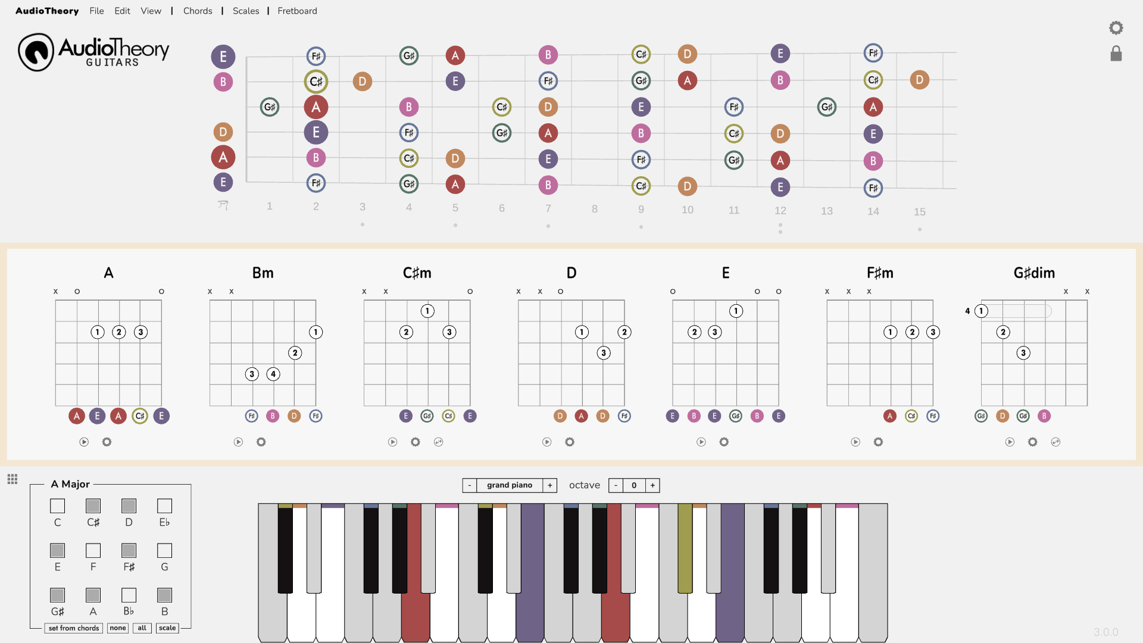Click the play icon under A chord
Viewport: 1143px width, 643px height.
[x=84, y=441]
